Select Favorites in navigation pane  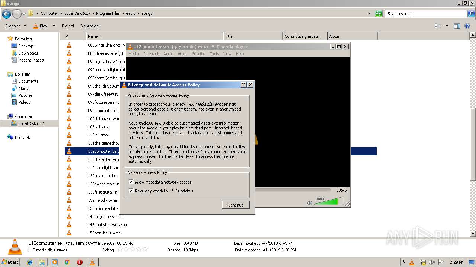click(23, 39)
